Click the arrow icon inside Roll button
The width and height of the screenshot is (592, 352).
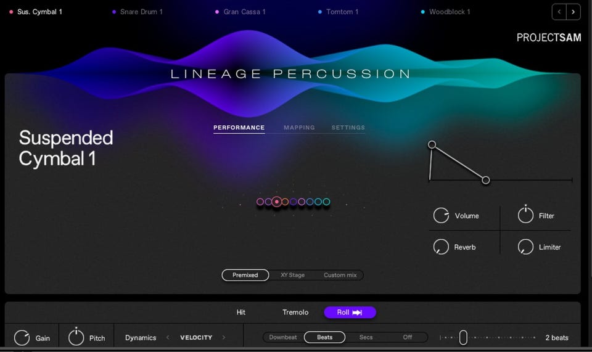(x=357, y=313)
